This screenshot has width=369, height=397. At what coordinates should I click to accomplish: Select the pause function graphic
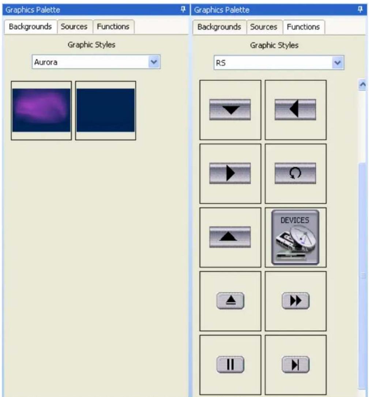point(230,365)
